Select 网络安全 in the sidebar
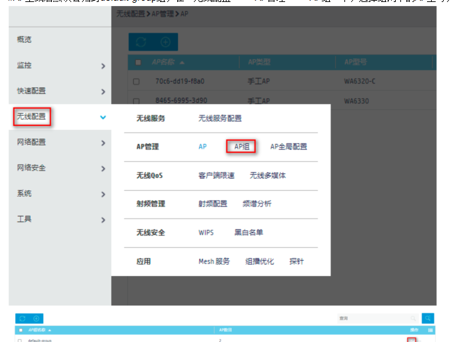455x342 pixels. pyautogui.click(x=31, y=167)
